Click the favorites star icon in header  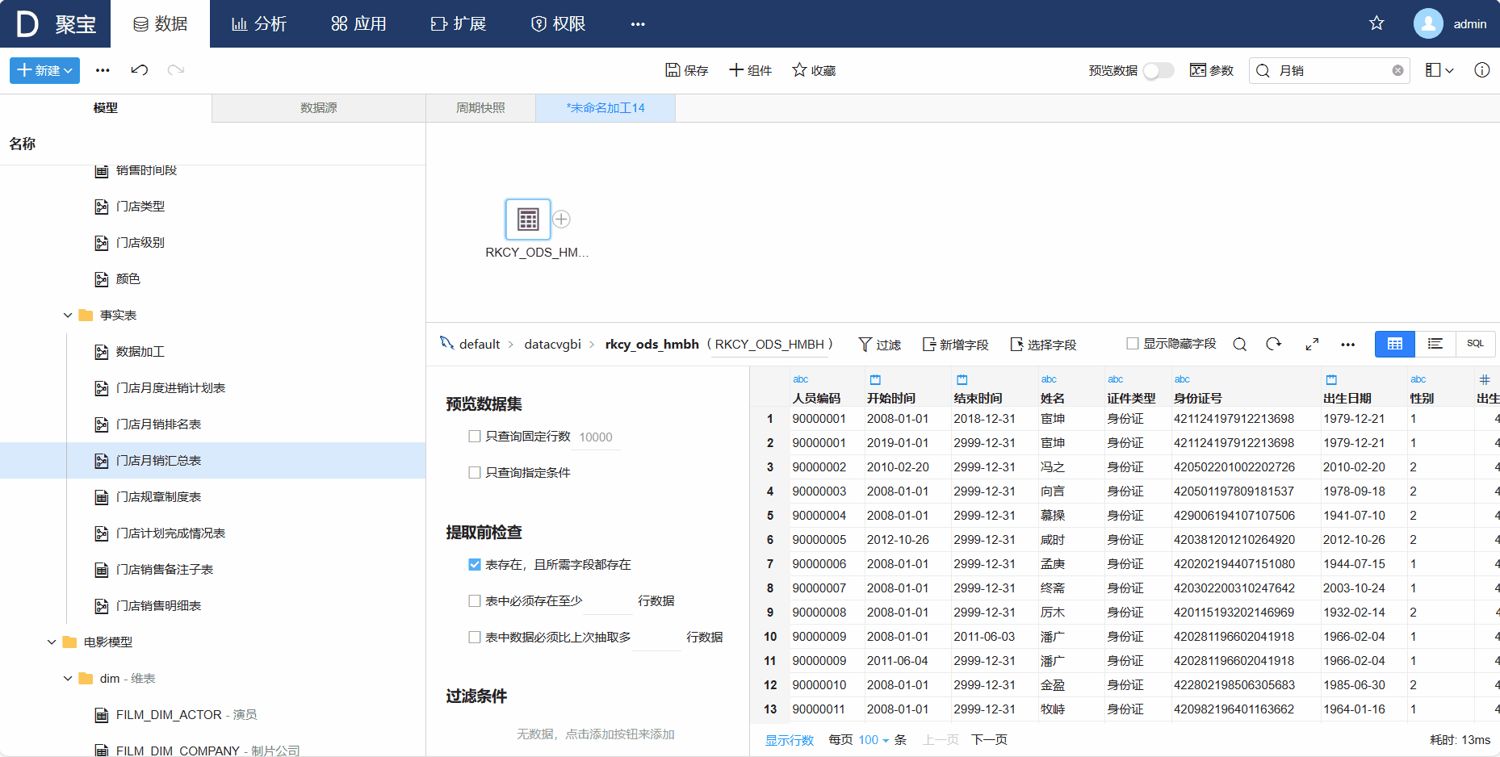(x=1376, y=23)
